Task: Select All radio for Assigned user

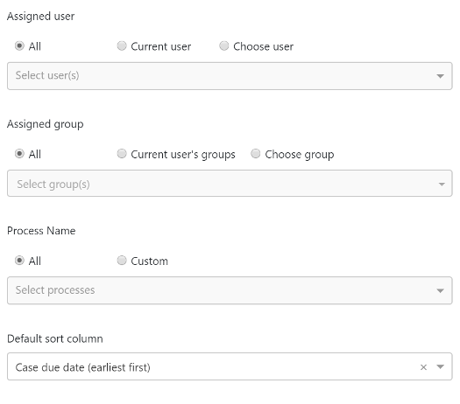Action: (x=19, y=46)
